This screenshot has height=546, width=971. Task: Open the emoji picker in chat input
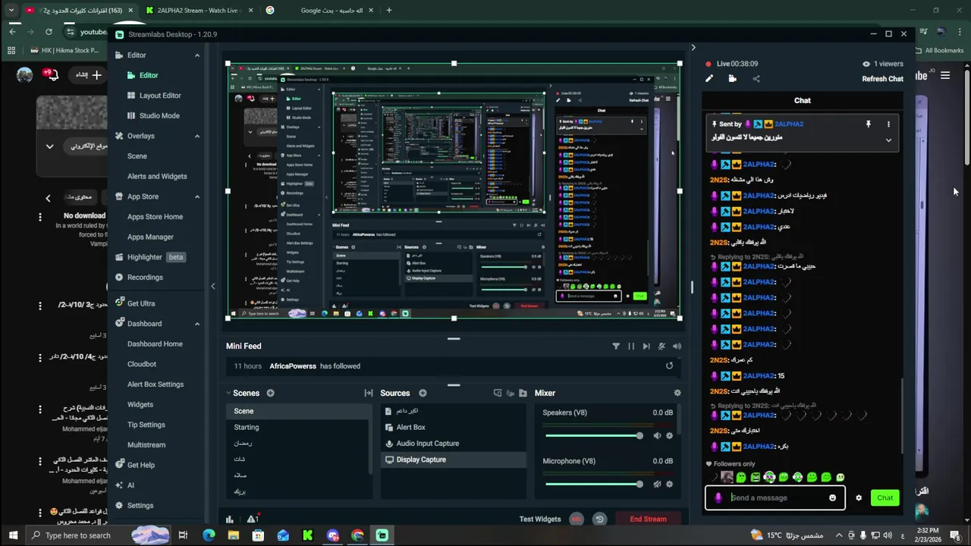832,498
